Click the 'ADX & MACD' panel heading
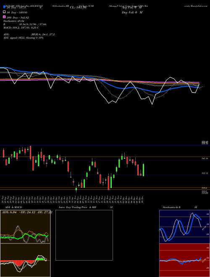 tap(13, 207)
